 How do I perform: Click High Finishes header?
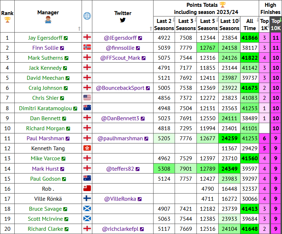click(x=270, y=8)
